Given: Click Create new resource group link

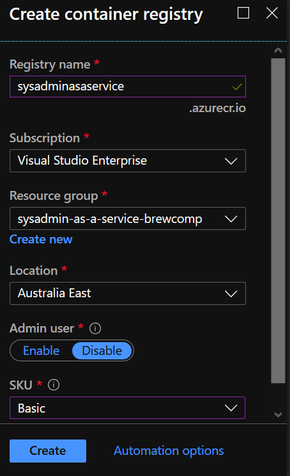Looking at the screenshot, I should point(41,240).
